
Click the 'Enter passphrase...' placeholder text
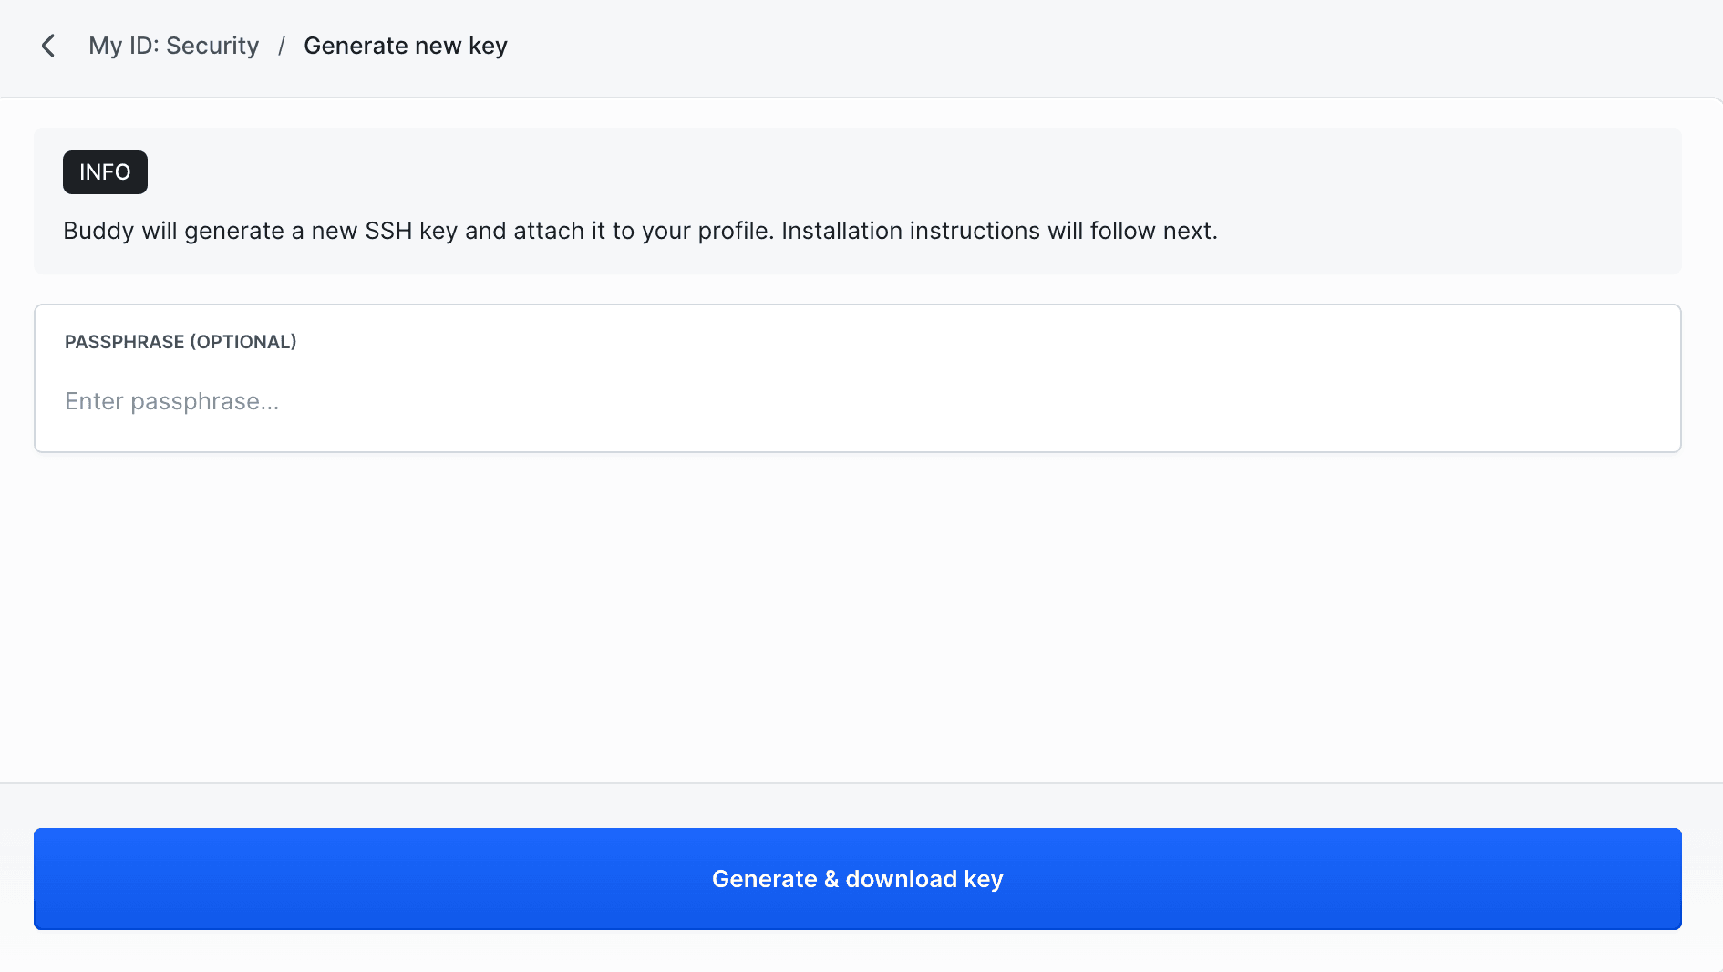pos(172,401)
